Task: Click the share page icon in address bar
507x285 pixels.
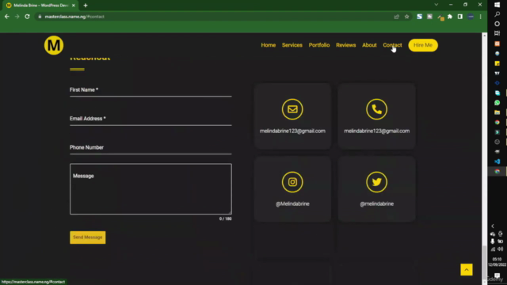Action: tap(396, 17)
